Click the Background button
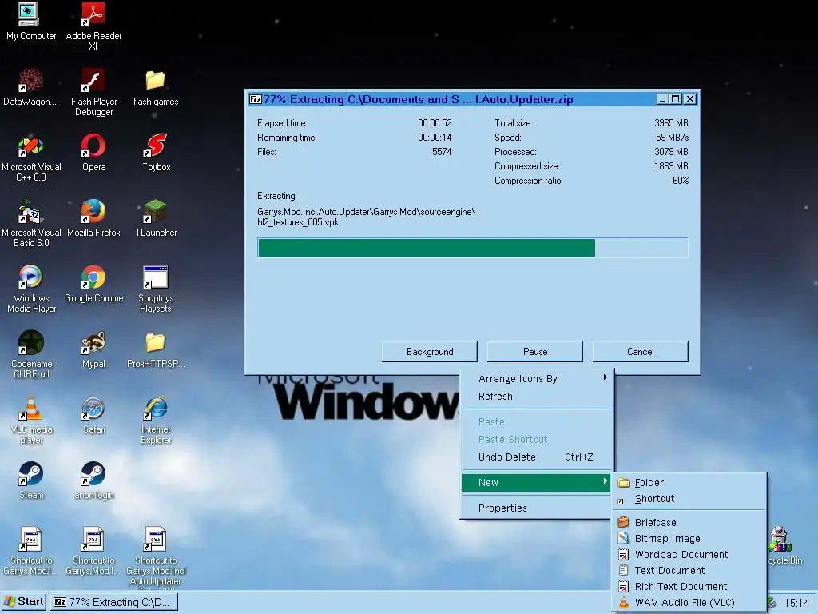The image size is (818, 614). point(429,352)
